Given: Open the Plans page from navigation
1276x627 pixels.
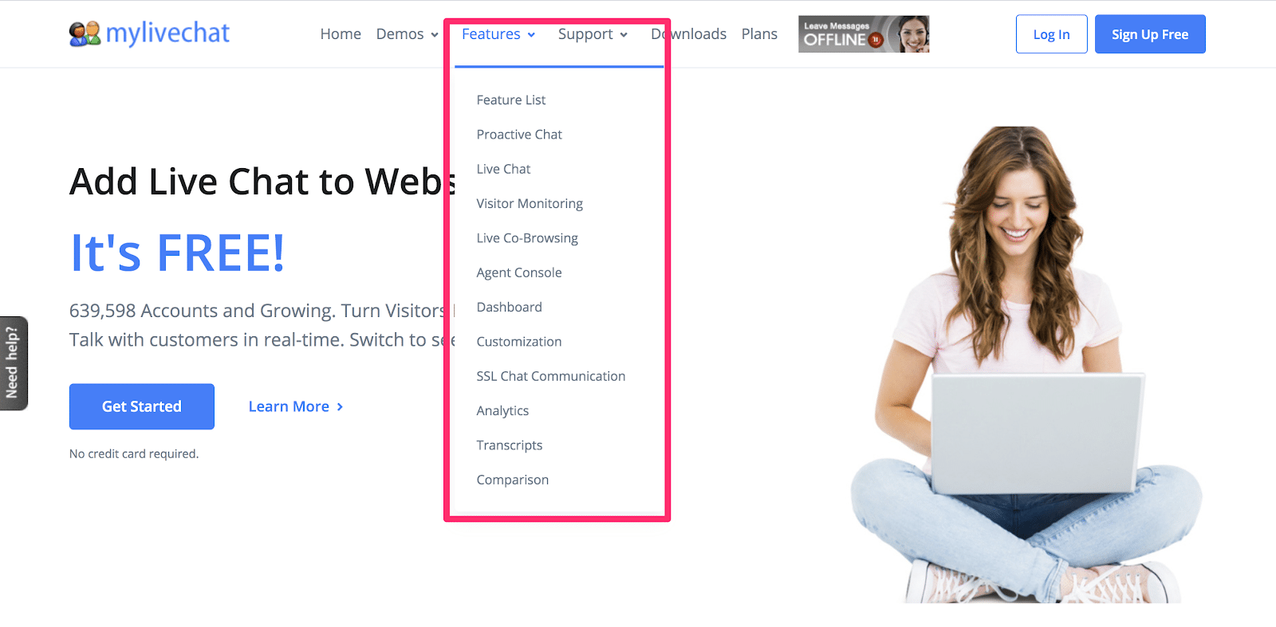Looking at the screenshot, I should pyautogui.click(x=759, y=34).
